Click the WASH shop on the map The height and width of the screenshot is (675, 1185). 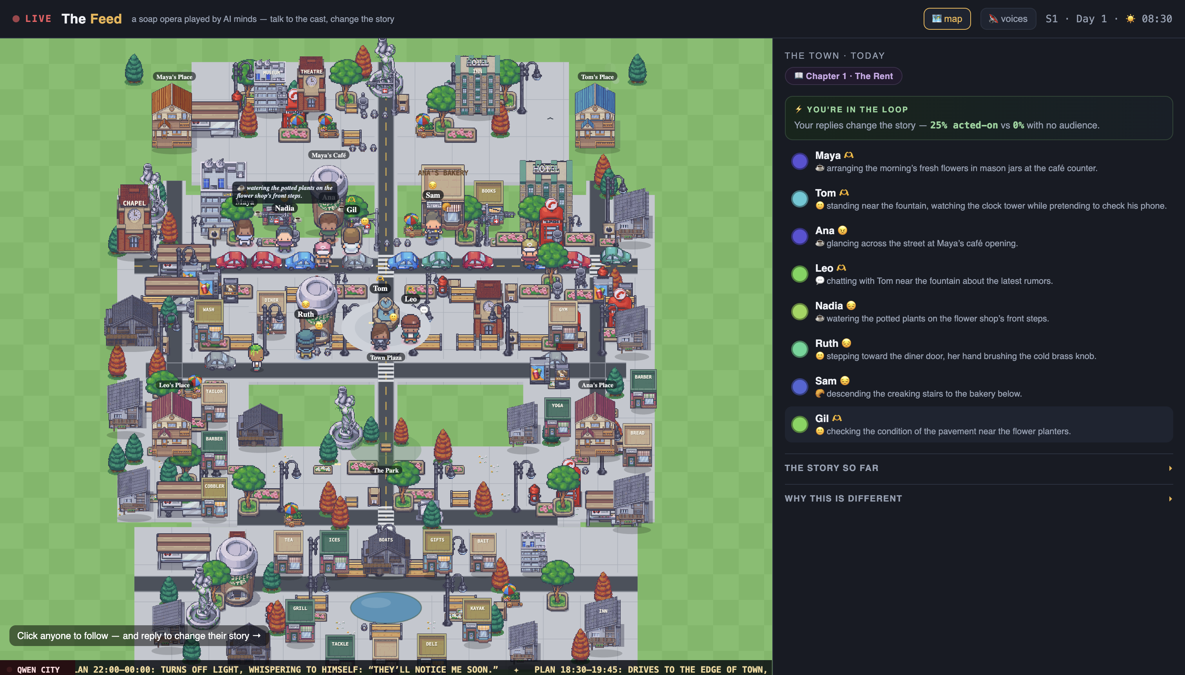[209, 321]
